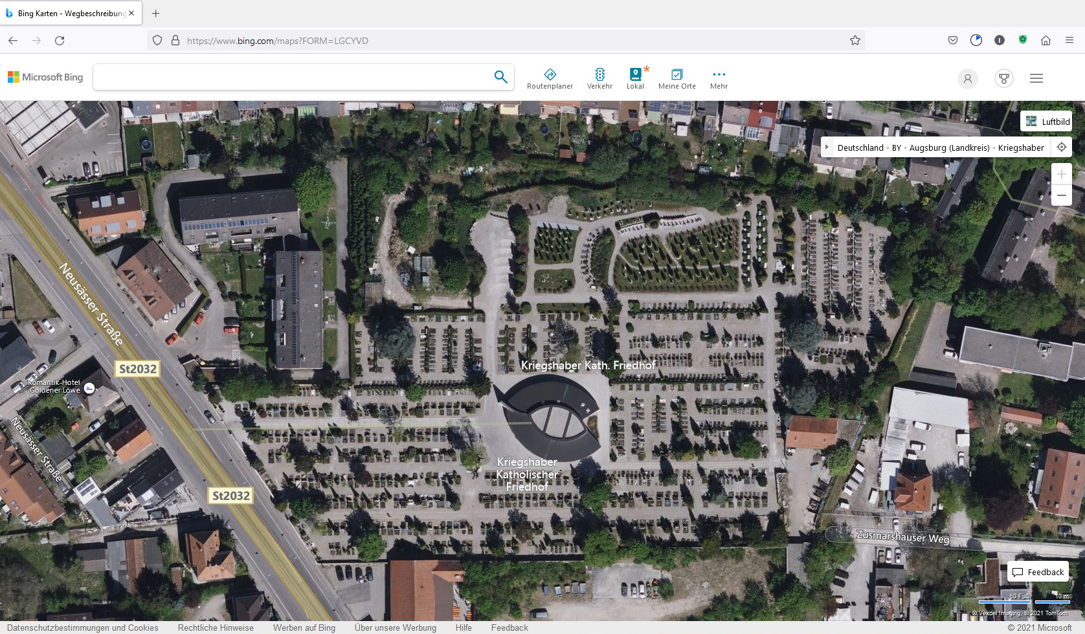Focus the Bing Maps search field

click(291, 77)
